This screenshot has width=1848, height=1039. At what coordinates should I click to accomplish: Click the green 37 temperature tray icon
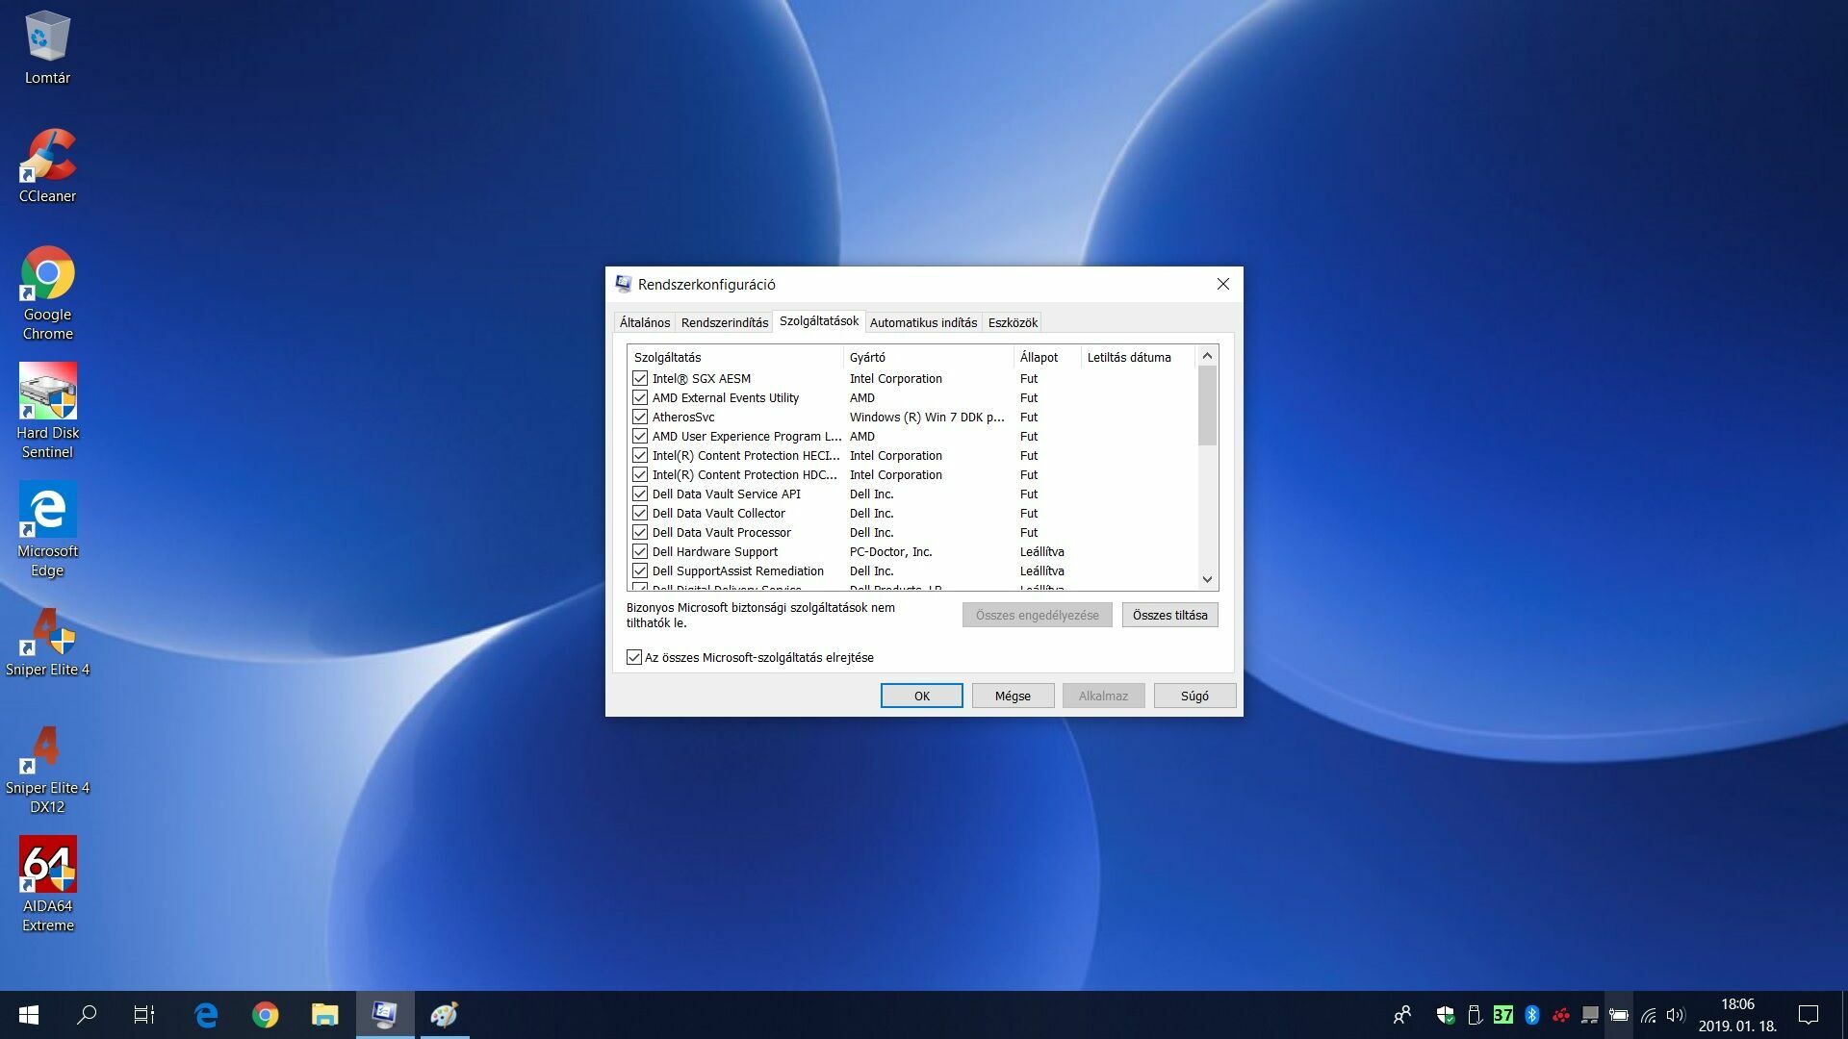pos(1502,1015)
